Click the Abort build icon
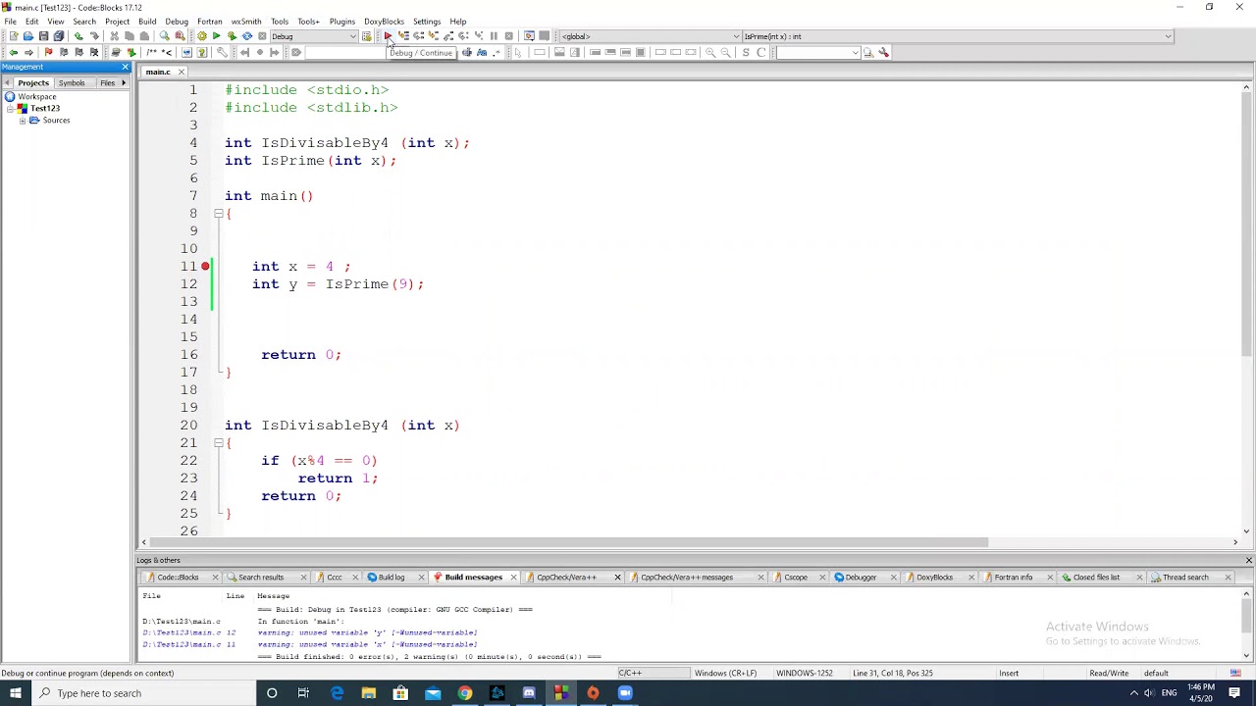 pos(262,36)
